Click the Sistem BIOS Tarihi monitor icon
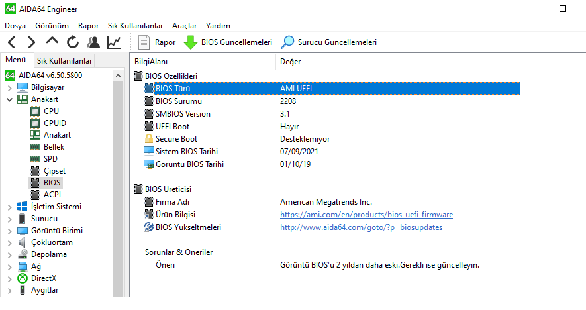Viewport: 586px width, 310px height. click(x=149, y=152)
